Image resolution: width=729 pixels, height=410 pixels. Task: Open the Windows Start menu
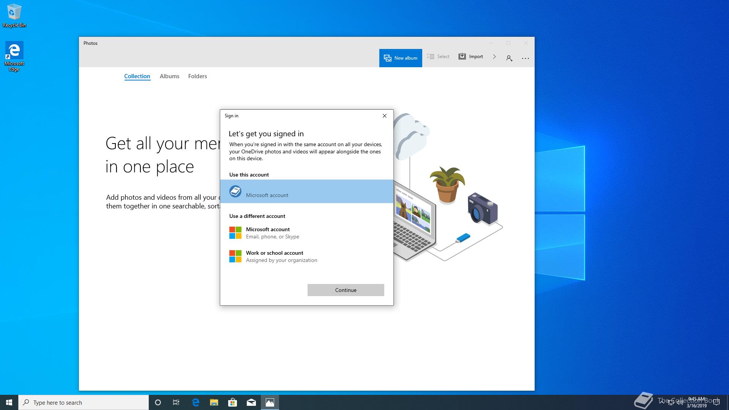click(x=9, y=402)
